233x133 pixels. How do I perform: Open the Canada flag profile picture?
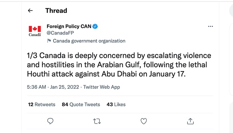click(35, 31)
